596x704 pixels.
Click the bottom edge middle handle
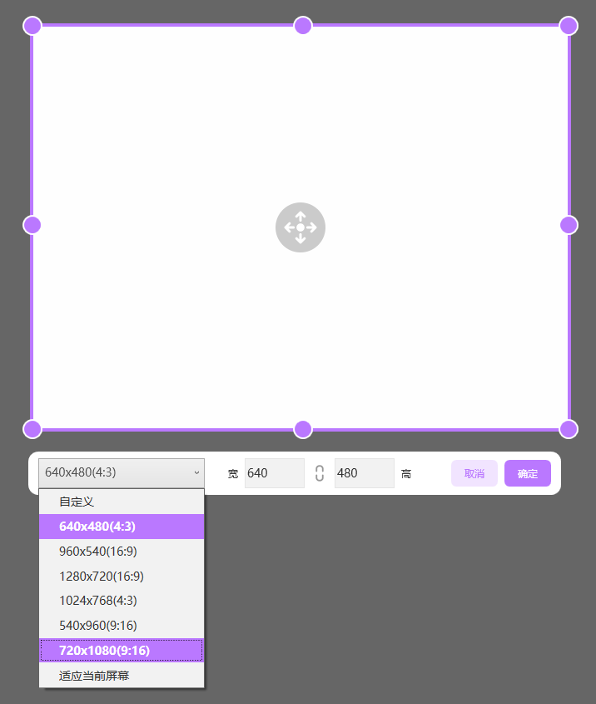pyautogui.click(x=303, y=429)
